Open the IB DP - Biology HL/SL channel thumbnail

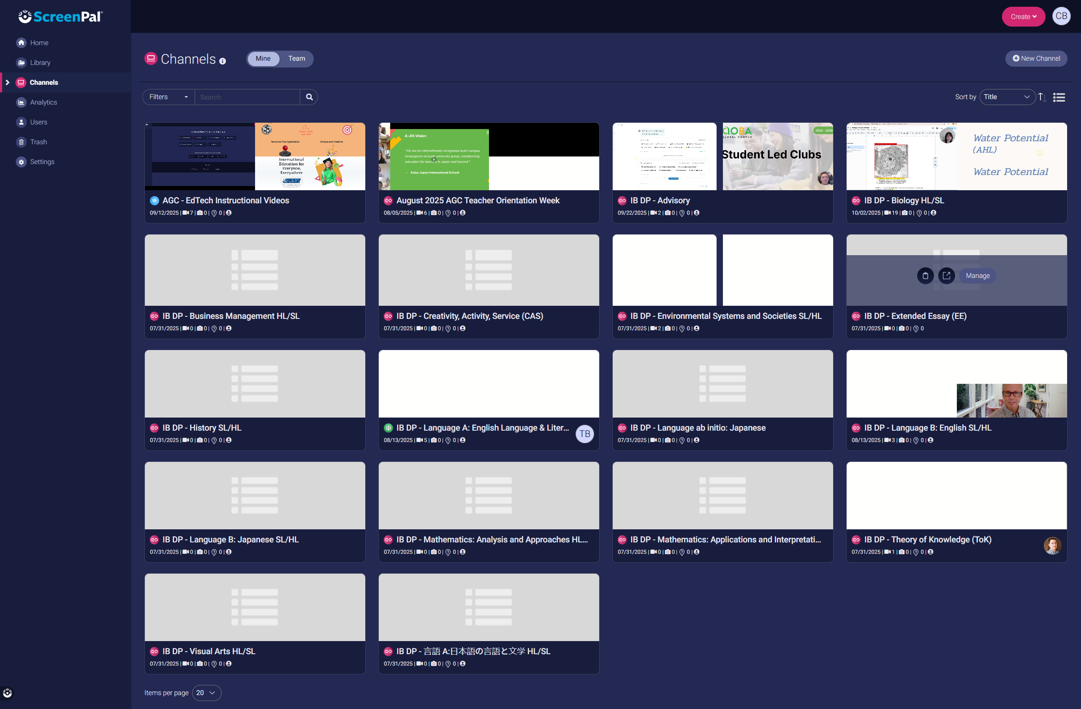[x=956, y=156]
